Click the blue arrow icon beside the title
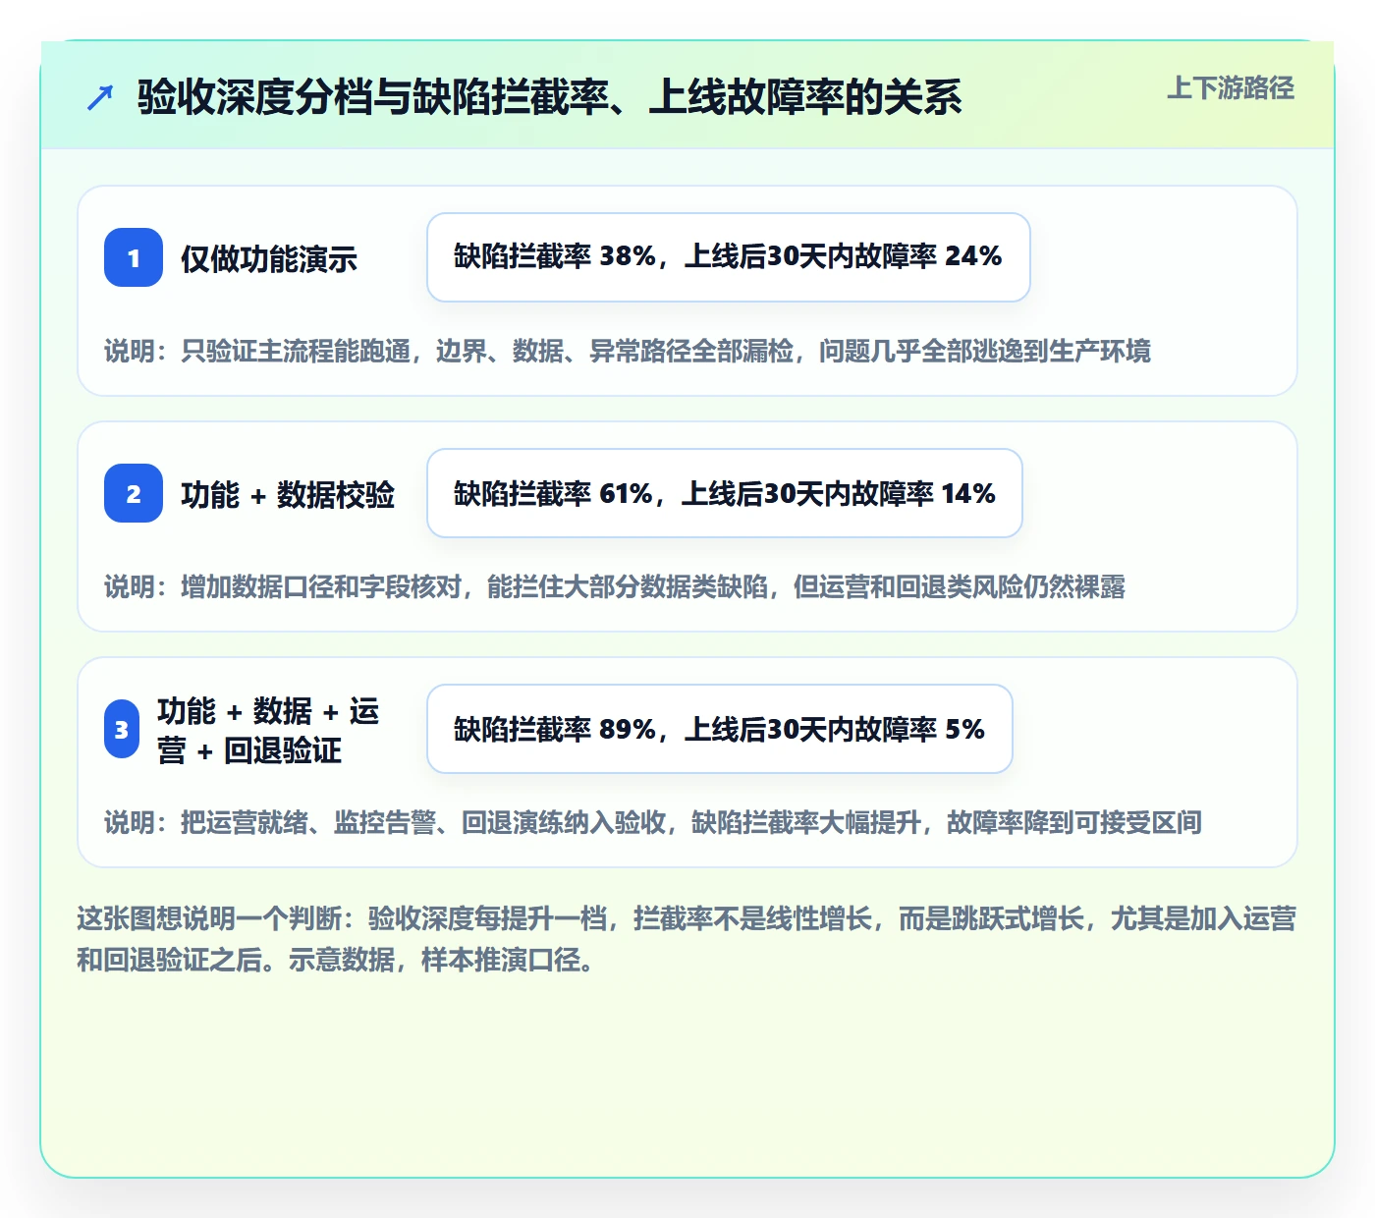Screen dimensions: 1375x1218 [100, 97]
